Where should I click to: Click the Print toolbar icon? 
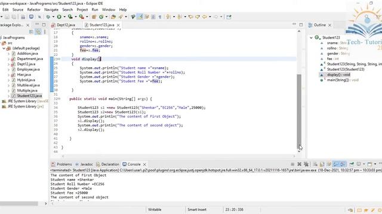tap(23, 17)
